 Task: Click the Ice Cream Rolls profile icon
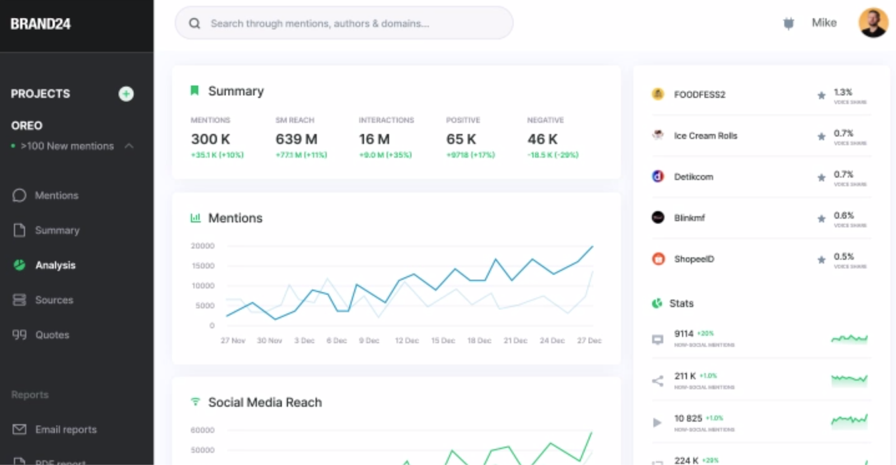coord(658,135)
